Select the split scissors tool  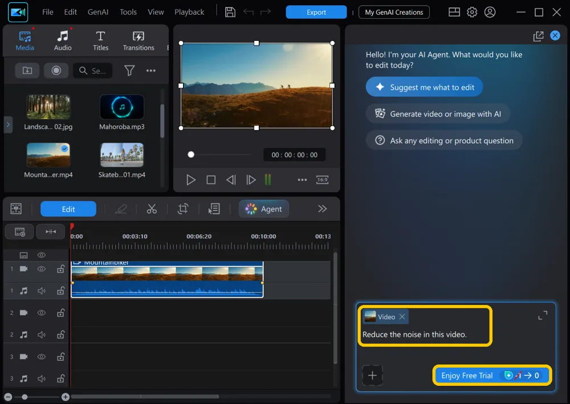click(152, 209)
